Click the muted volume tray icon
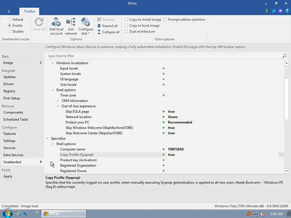Screen dimensions: 291x218 (262, 214)
